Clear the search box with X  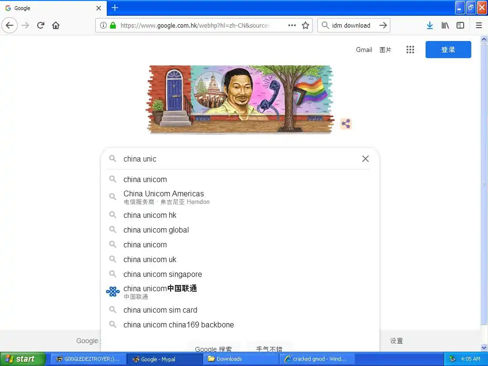click(x=366, y=159)
